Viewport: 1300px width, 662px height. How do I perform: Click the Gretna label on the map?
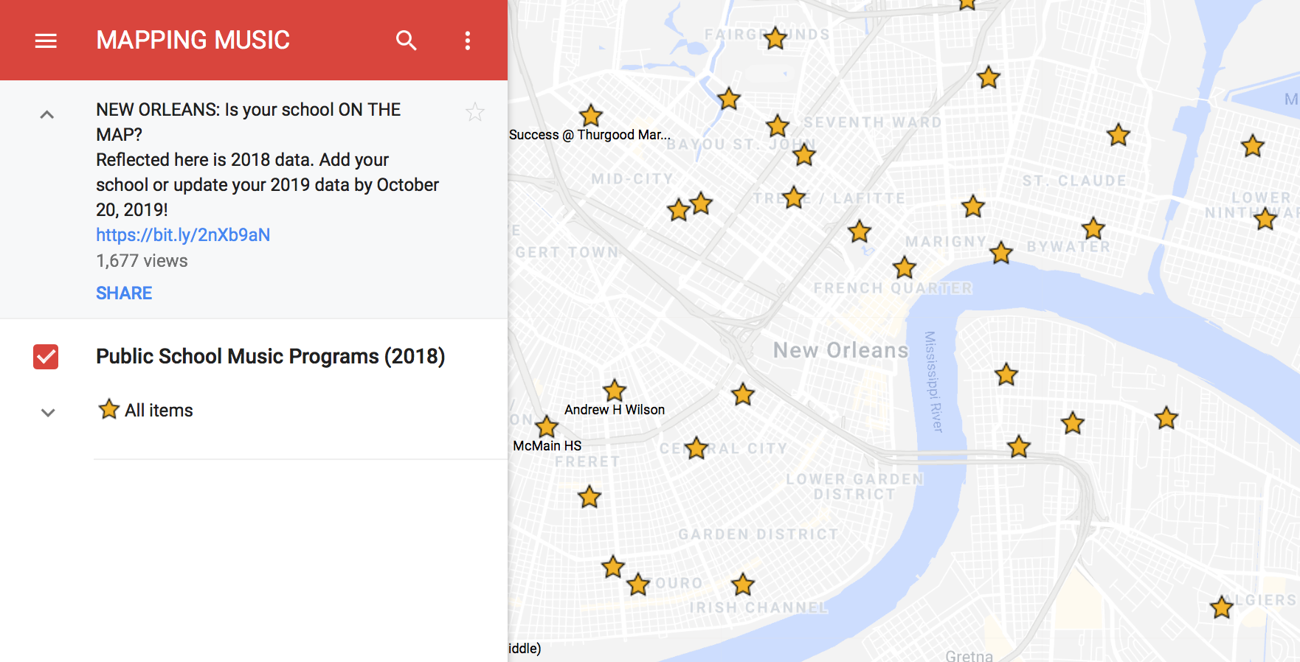pos(969,655)
